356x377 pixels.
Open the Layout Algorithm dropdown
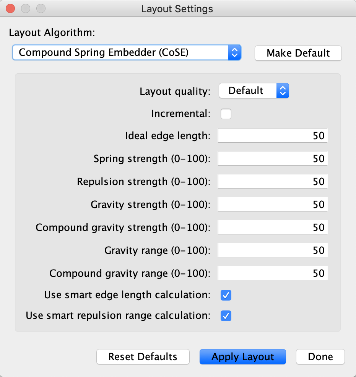[x=126, y=53]
